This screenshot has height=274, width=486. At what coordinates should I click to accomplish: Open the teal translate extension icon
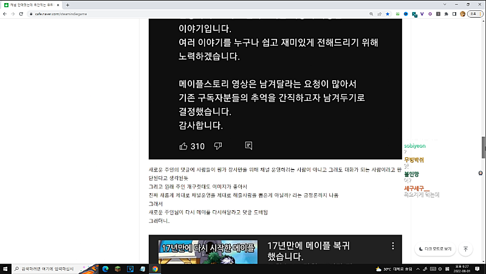pos(414,14)
